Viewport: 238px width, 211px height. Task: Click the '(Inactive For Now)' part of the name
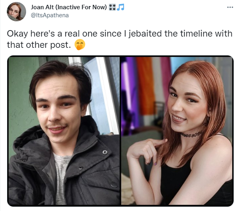81,7
